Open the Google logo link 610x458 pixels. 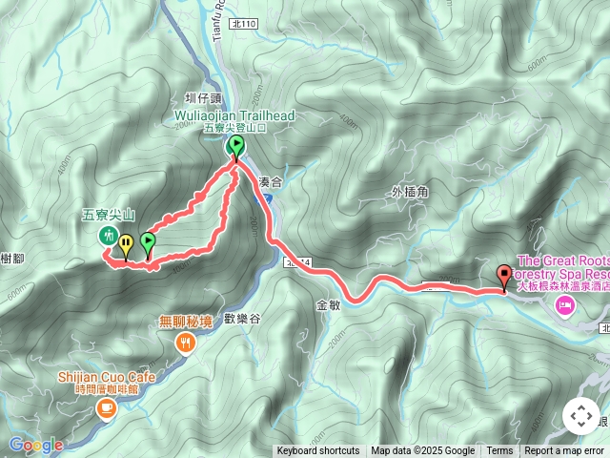click(x=36, y=445)
